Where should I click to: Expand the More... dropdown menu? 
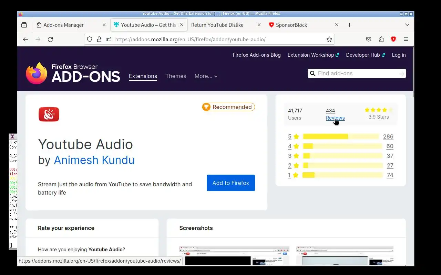click(x=206, y=76)
